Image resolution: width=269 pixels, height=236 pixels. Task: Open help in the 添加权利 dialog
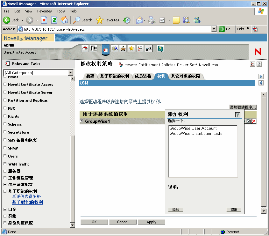tap(237, 114)
